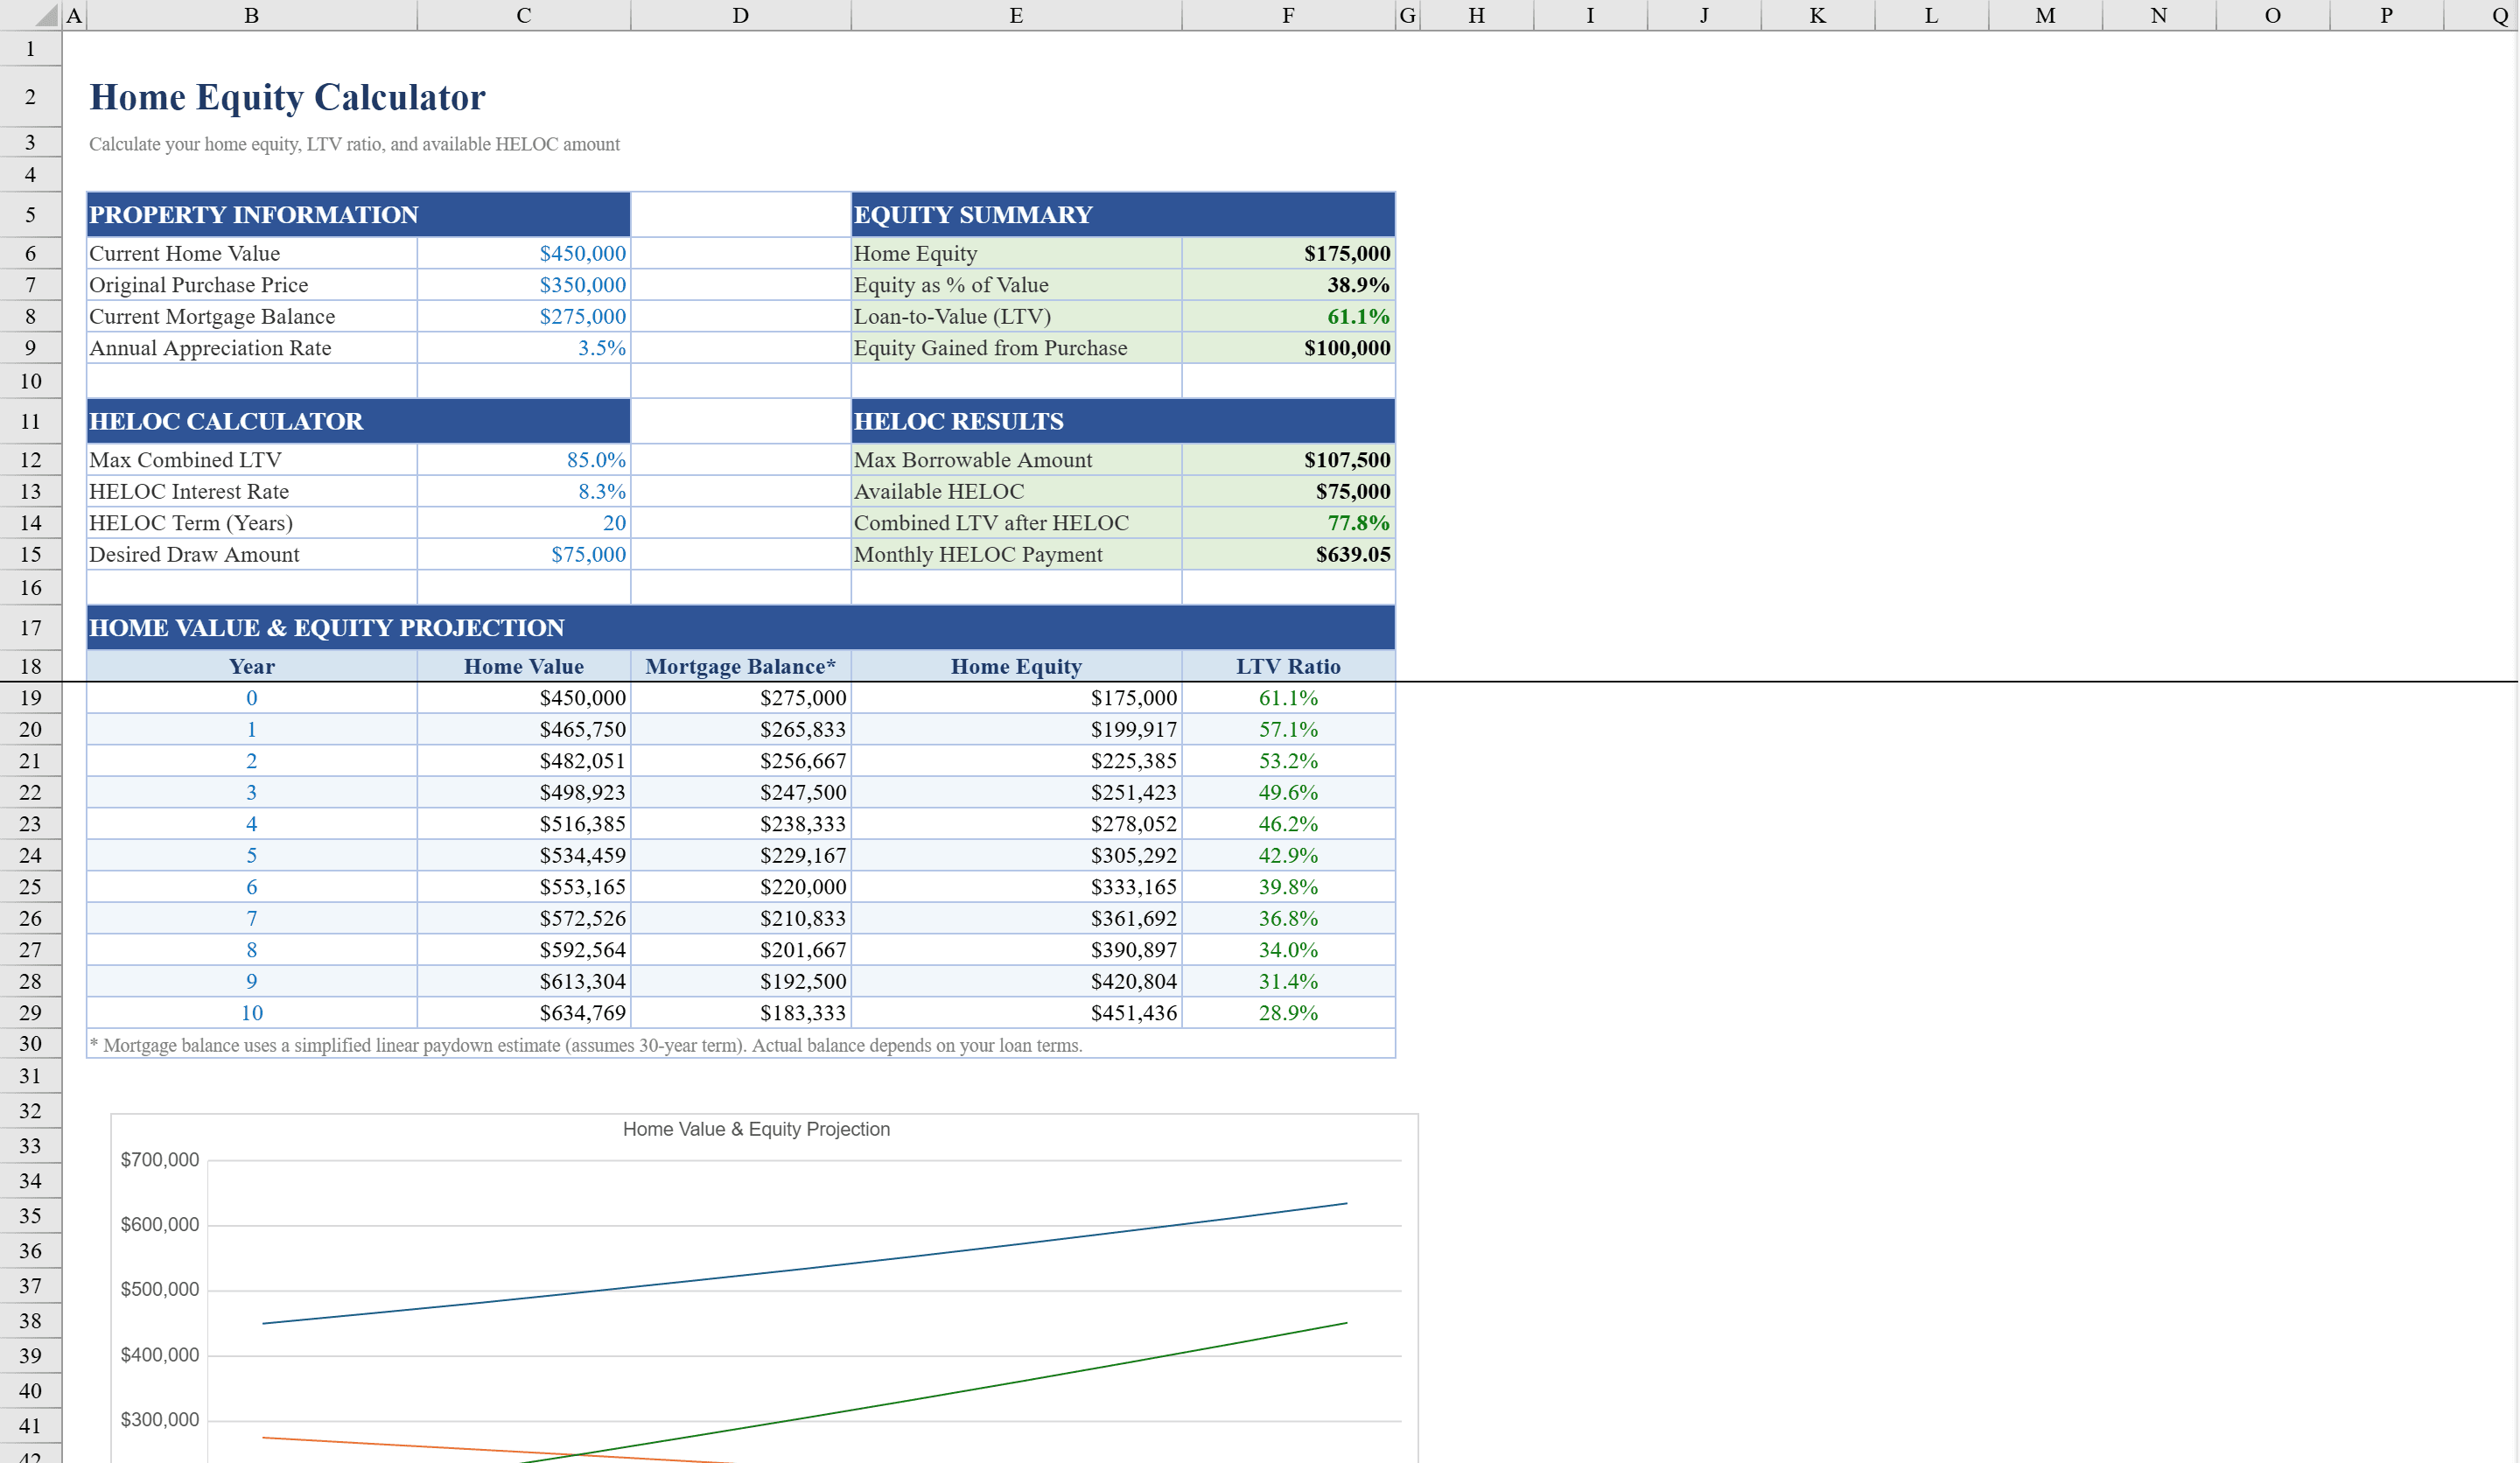Screen dimensions: 2520x1463
Task: Select Max Combined LTV 85.0% cell
Action: [524, 460]
